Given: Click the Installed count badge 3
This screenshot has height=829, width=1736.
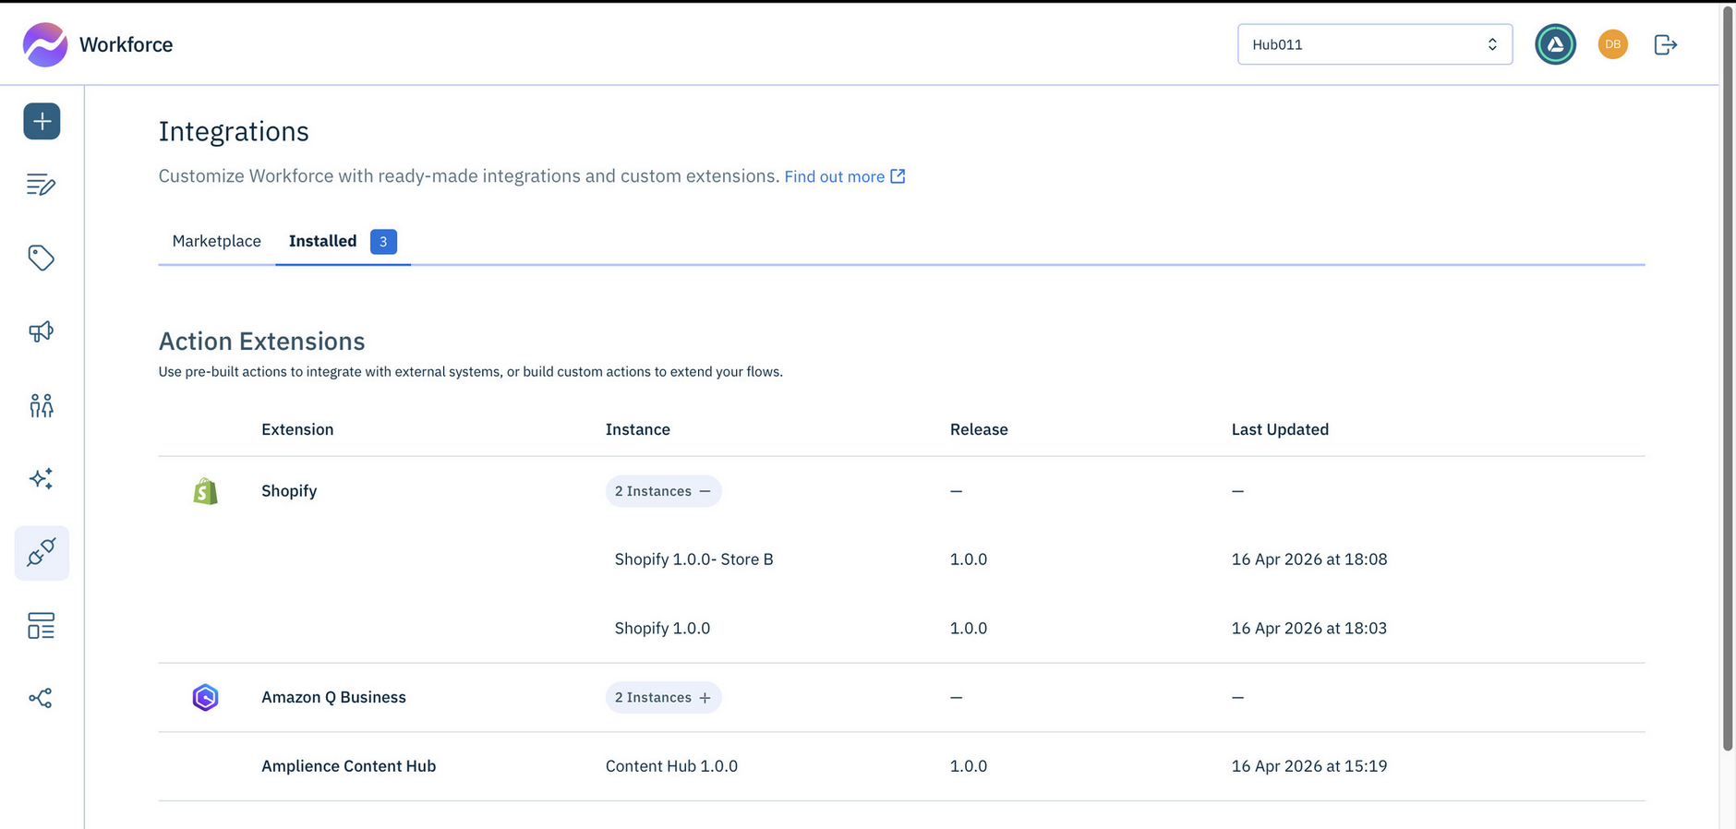Looking at the screenshot, I should pyautogui.click(x=383, y=242).
